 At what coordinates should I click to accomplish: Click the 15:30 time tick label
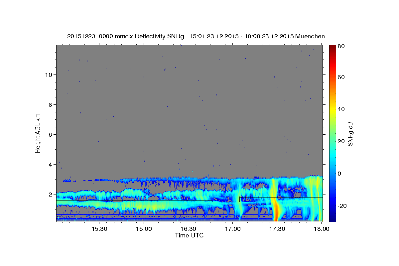[x=99, y=229]
